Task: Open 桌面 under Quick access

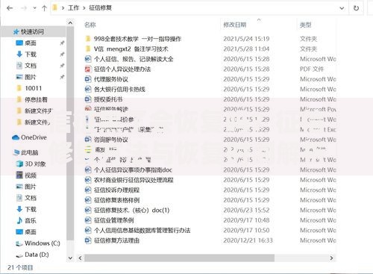Action: pos(31,43)
